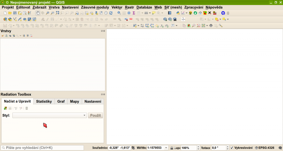Click the Open Project folder icon
The width and height of the screenshot is (283, 151).
click(10, 13)
